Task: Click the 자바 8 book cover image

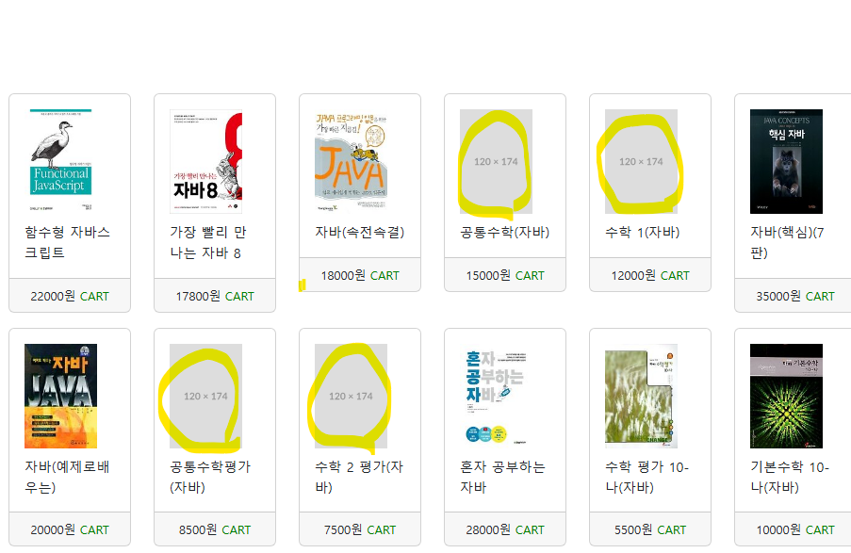Action: tap(205, 161)
